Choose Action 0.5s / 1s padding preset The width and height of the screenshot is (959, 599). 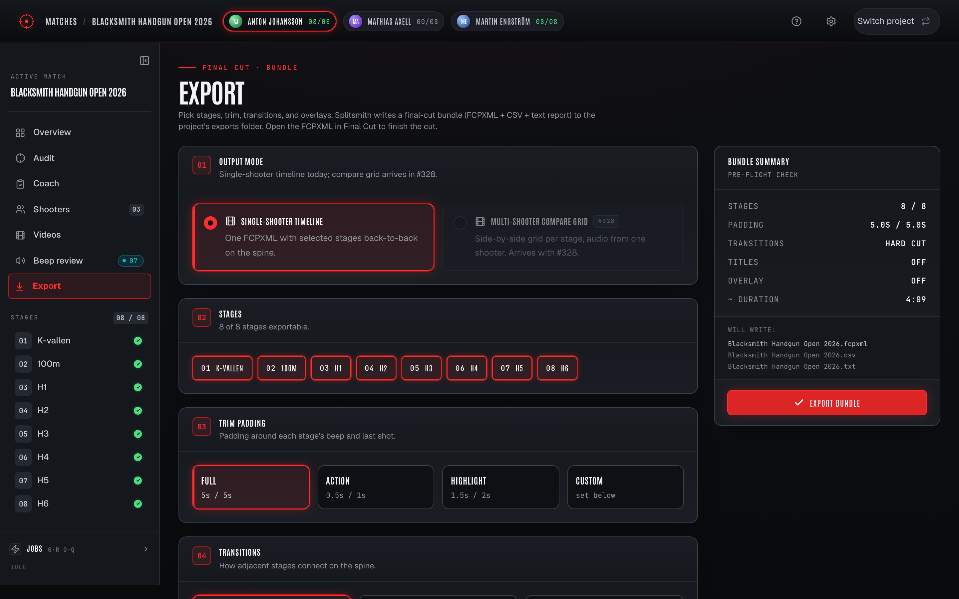tap(376, 487)
